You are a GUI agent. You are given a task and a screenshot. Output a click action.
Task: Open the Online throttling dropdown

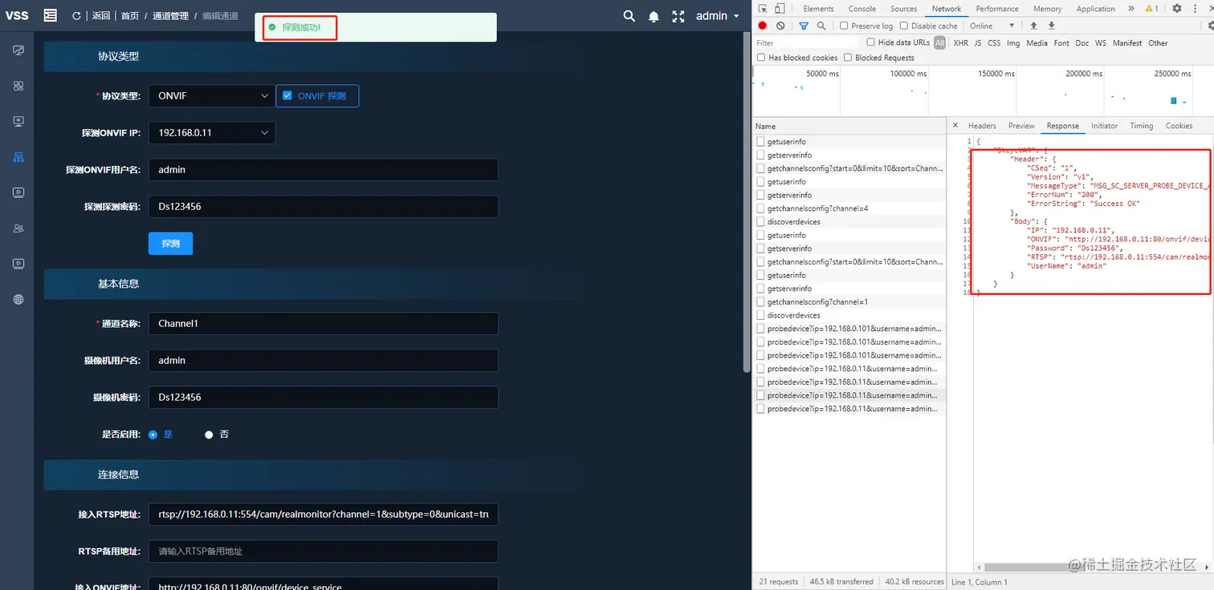pos(992,26)
